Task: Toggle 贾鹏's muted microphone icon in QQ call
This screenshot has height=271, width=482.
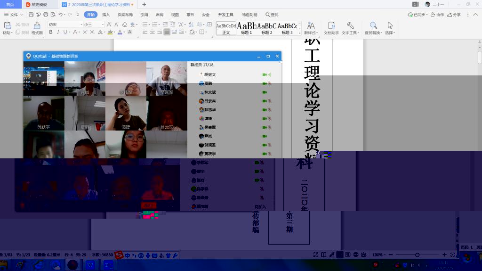Action: click(269, 83)
